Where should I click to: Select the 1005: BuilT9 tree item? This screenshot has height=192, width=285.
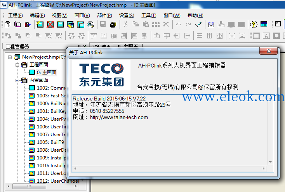tap(50, 142)
